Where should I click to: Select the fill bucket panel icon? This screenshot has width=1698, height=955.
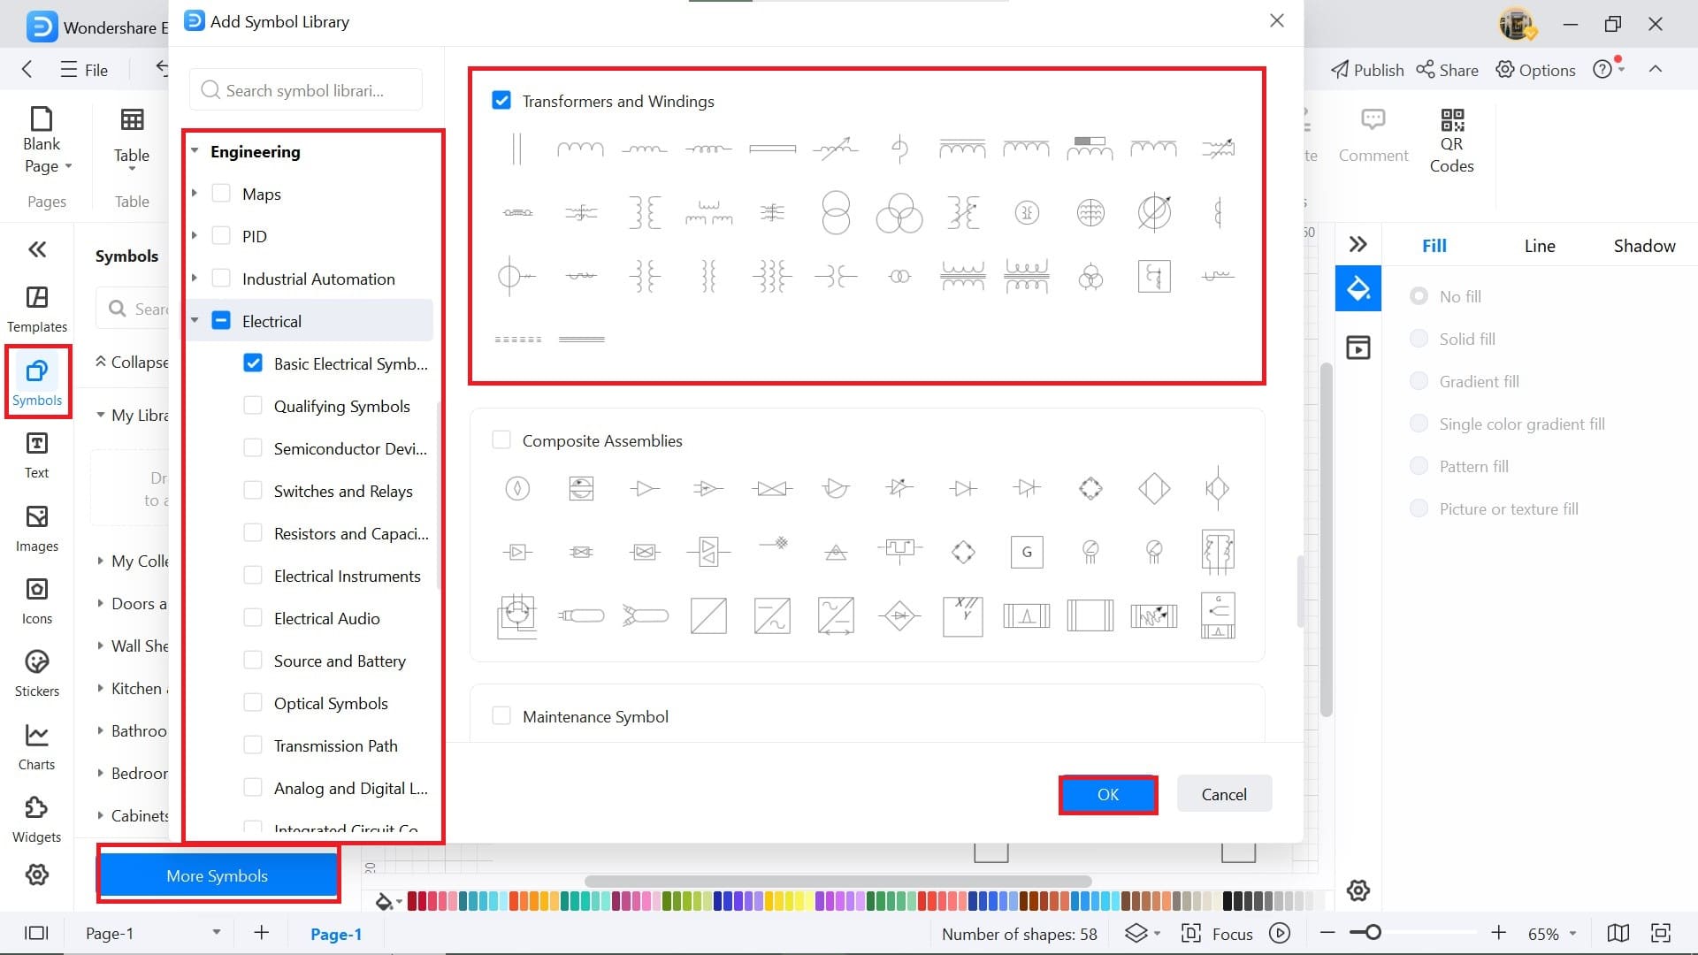point(1358,288)
